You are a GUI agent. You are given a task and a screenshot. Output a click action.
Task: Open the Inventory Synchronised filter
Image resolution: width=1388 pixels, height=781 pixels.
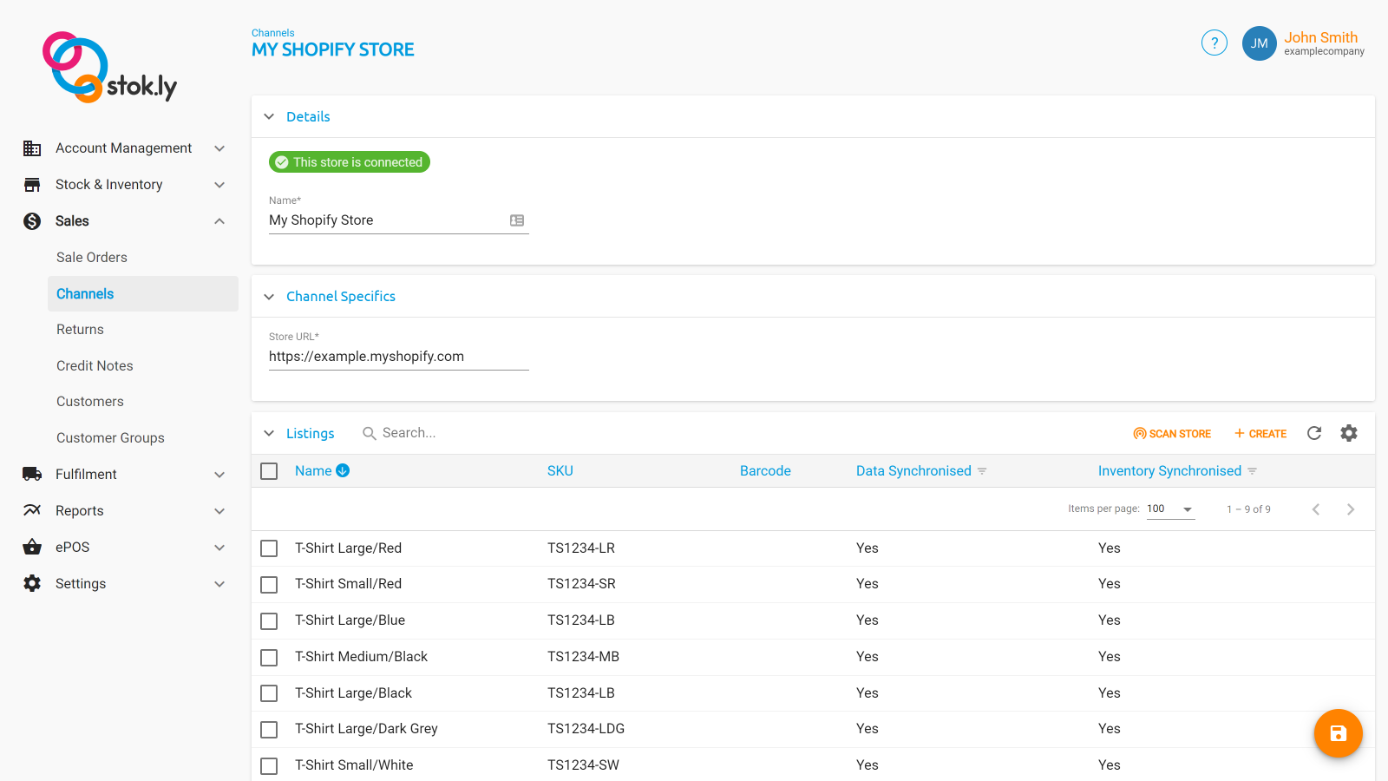(x=1252, y=470)
